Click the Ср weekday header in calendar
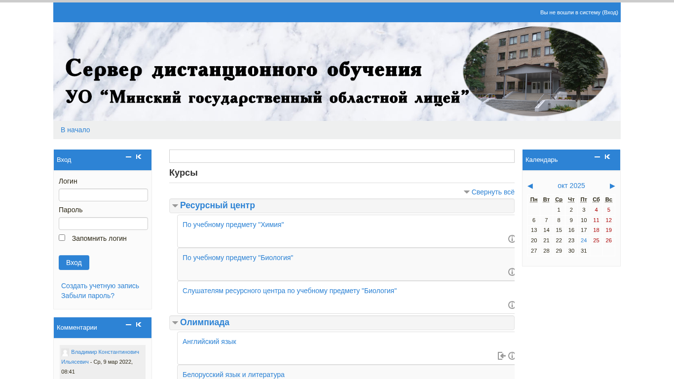Image resolution: width=674 pixels, height=379 pixels. click(559, 199)
